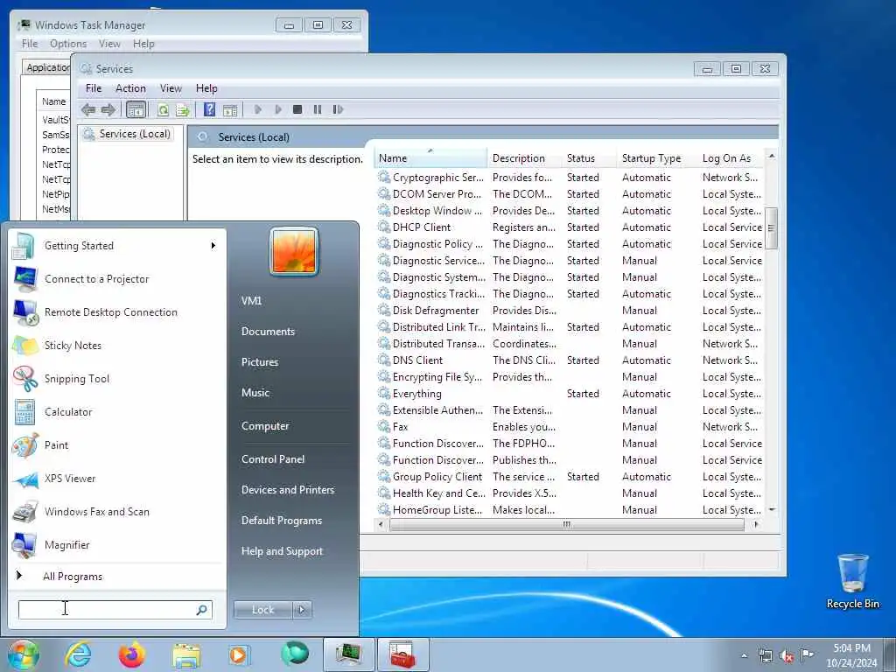This screenshot has width=896, height=672.
Task: Launch Paint from Start menu
Action: click(117, 445)
